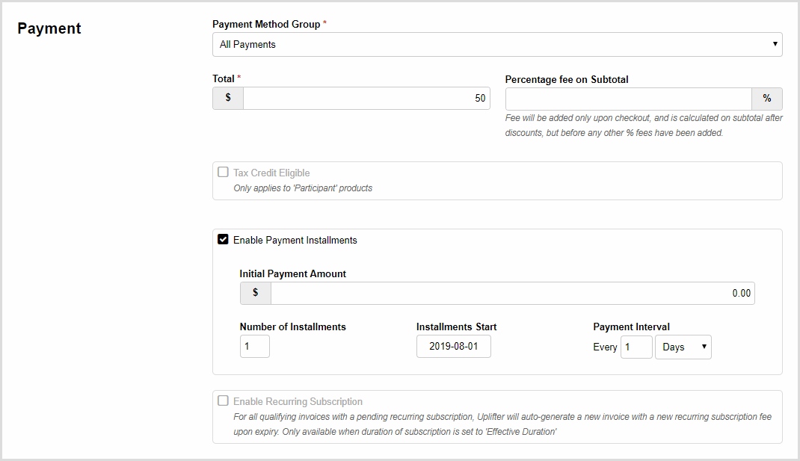Viewport: 800px width, 461px height.
Task: Click the Payment Interval number field
Action: [x=636, y=347]
